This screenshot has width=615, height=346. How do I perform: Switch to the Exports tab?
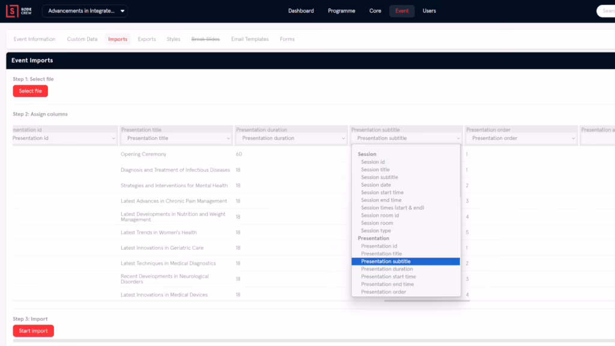[147, 39]
